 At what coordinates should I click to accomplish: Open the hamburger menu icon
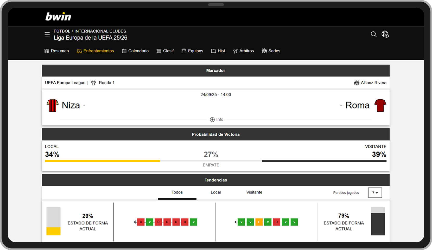click(47, 34)
